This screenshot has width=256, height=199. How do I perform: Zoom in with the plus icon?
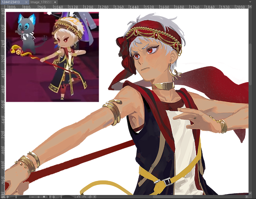(39, 197)
